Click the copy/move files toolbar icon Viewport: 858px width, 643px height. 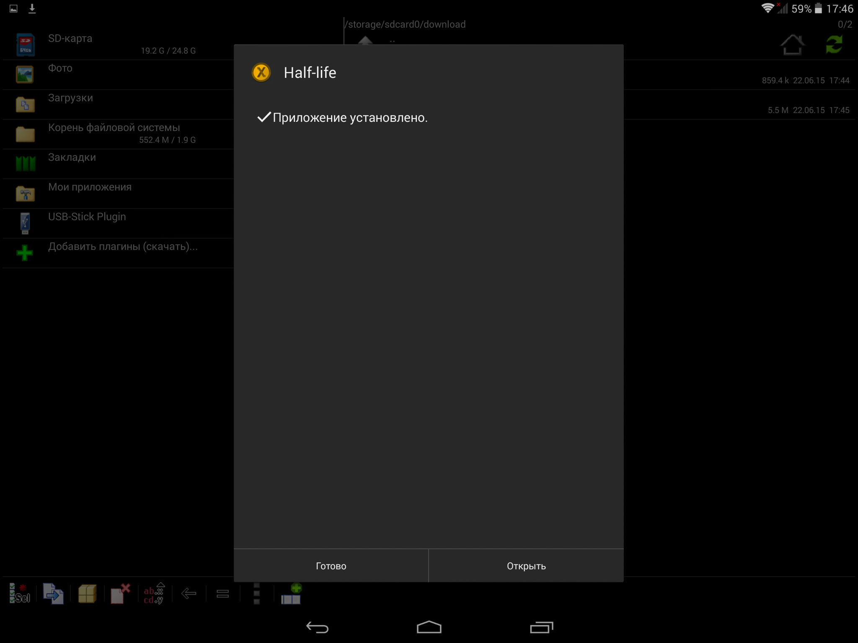(x=53, y=593)
